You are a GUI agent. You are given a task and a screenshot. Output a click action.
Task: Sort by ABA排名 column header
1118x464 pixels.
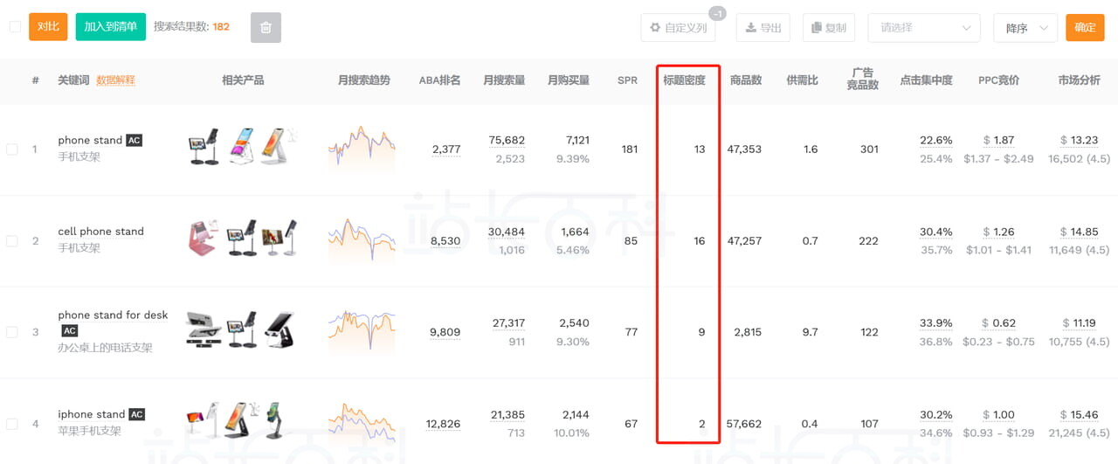439,80
